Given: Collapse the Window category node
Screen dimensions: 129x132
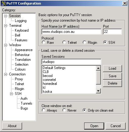Looking at the screenshot, I should click(6, 45).
